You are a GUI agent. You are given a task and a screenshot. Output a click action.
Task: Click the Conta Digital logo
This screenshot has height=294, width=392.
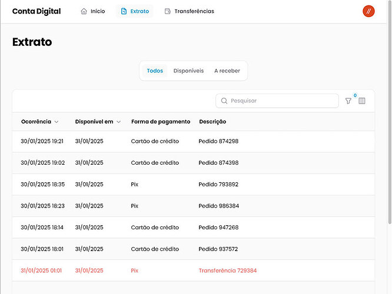click(36, 11)
